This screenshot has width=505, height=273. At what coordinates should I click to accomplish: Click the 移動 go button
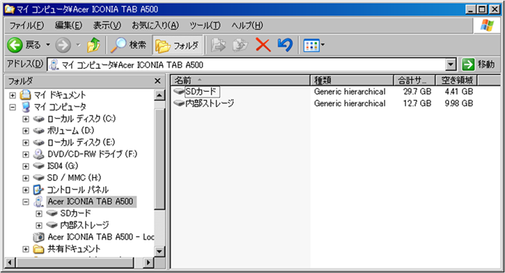[x=479, y=64]
